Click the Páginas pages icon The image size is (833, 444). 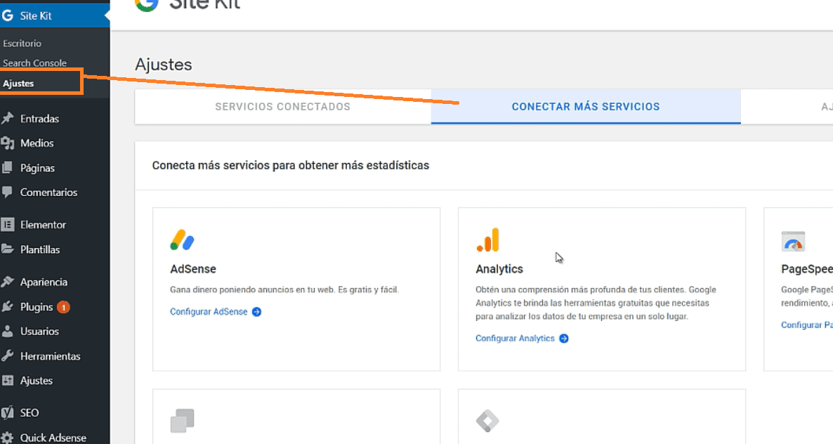point(8,167)
